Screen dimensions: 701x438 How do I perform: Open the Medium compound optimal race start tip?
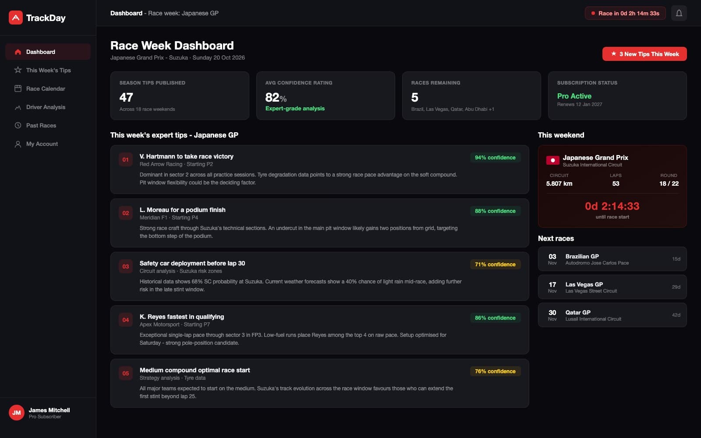(320, 383)
